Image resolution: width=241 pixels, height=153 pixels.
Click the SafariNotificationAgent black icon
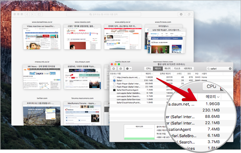click(114, 90)
